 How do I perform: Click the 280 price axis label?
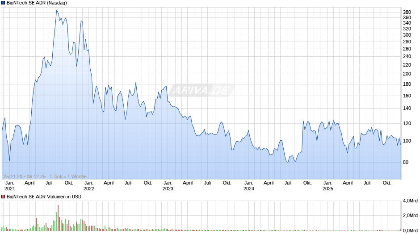coord(407,42)
